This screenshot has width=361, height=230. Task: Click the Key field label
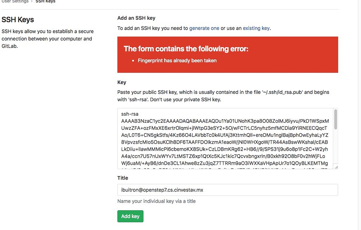[122, 82]
